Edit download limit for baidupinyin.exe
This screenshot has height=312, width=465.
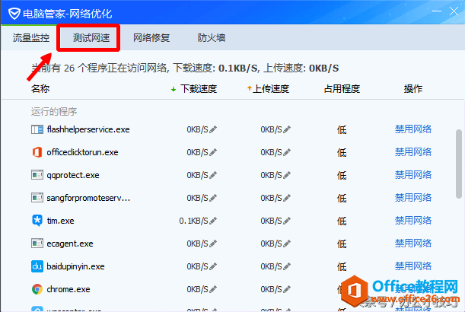(213, 266)
